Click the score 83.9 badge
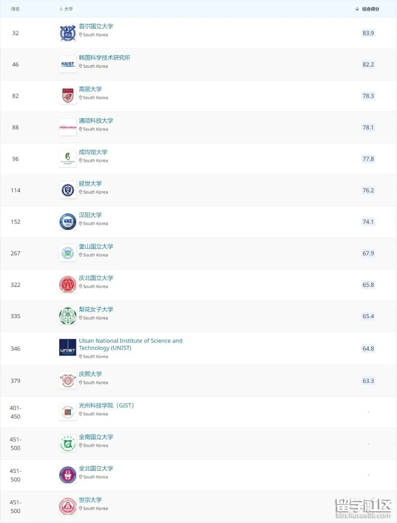The height and width of the screenshot is (523, 397). [368, 33]
